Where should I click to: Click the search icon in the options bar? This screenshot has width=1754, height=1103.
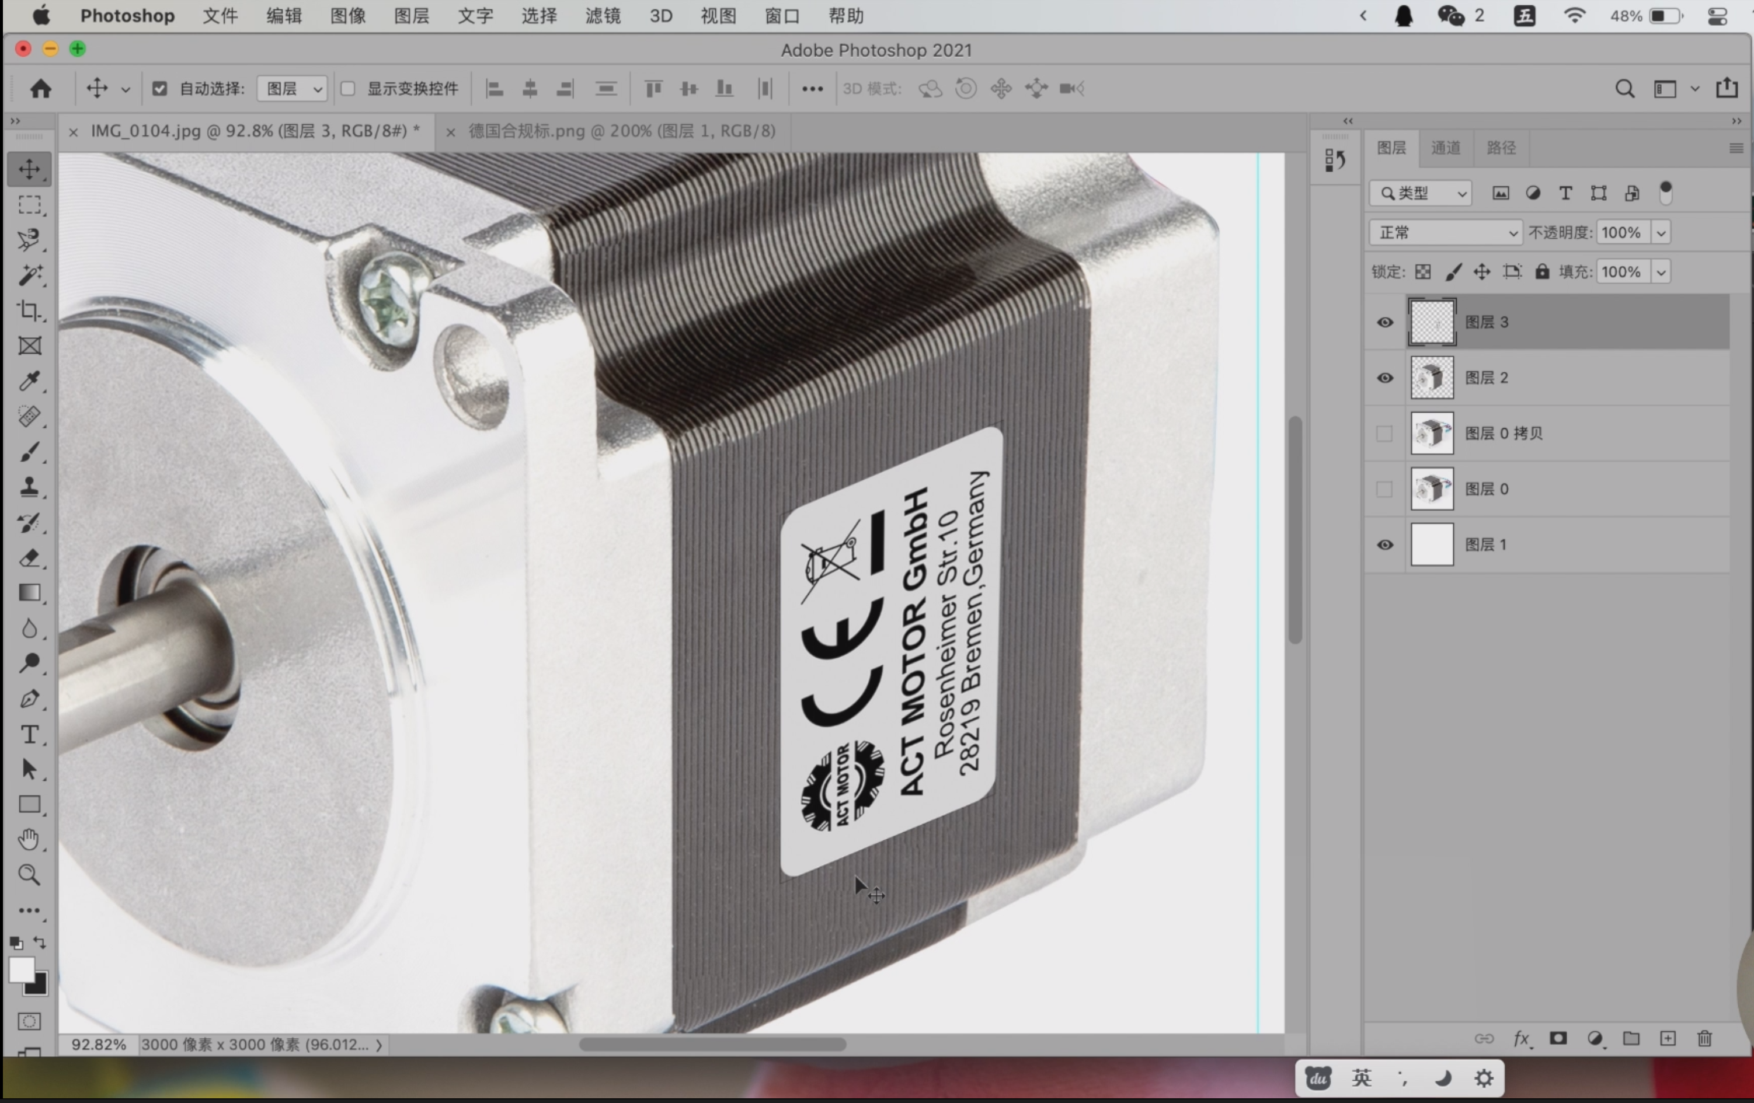click(x=1624, y=88)
